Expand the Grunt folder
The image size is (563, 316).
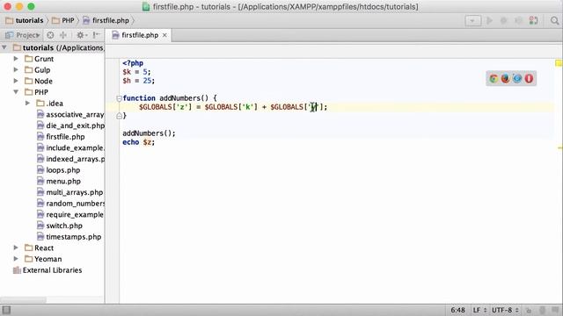tap(16, 59)
